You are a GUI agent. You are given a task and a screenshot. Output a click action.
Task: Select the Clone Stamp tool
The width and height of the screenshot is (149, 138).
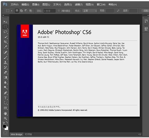pos(5,62)
